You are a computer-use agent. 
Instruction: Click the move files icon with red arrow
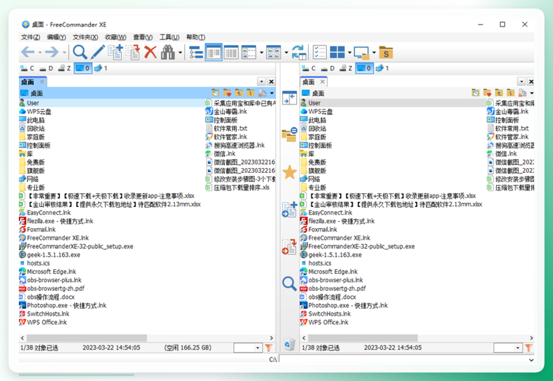[133, 53]
